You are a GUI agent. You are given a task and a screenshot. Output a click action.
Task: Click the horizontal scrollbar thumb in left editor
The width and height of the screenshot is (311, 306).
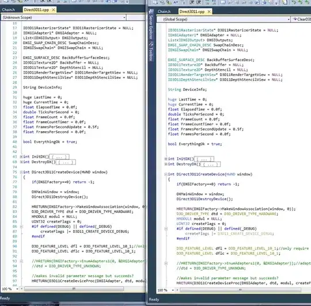point(74,289)
